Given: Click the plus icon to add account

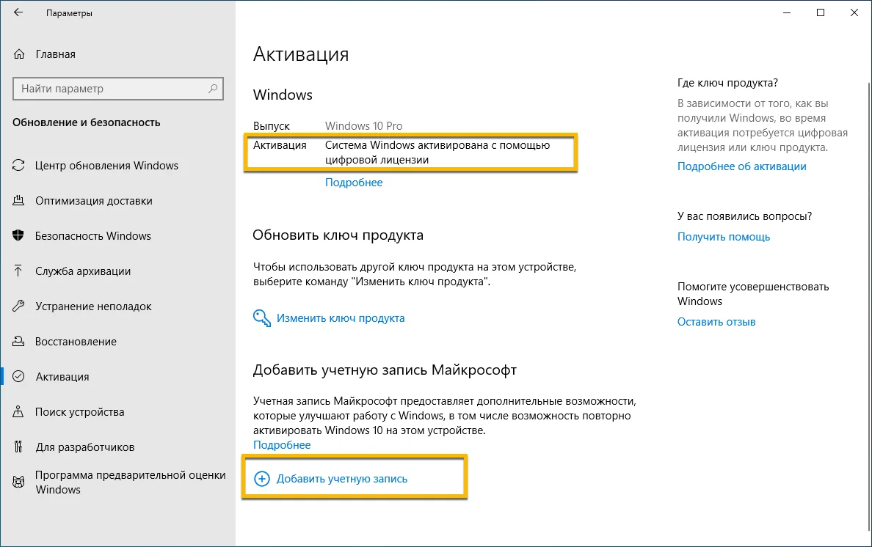Looking at the screenshot, I should tap(261, 479).
